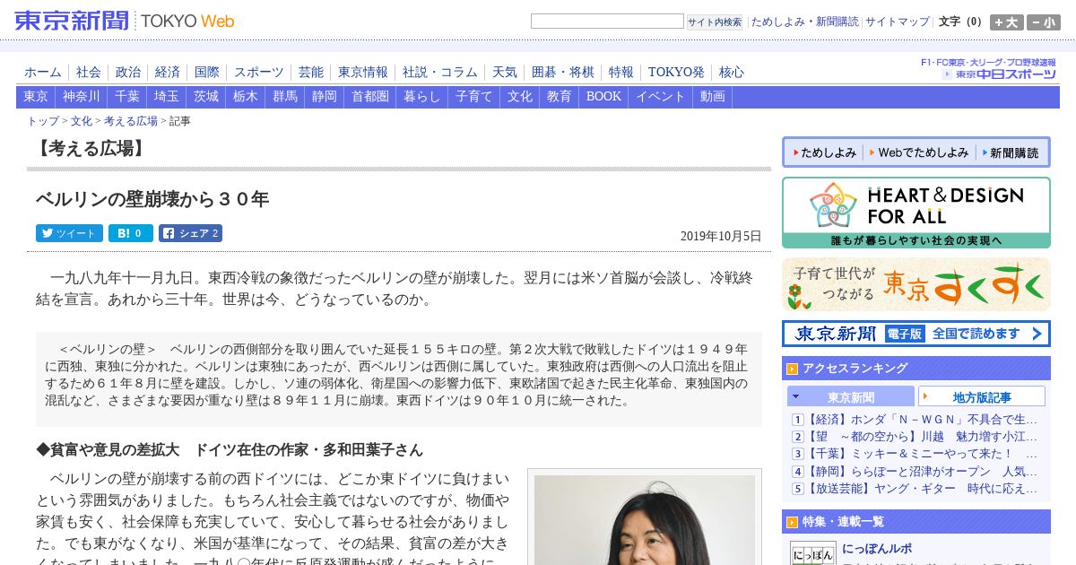The height and width of the screenshot is (565, 1076).
Task: Click 考える広場 in the breadcrumb
Action: tap(131, 120)
